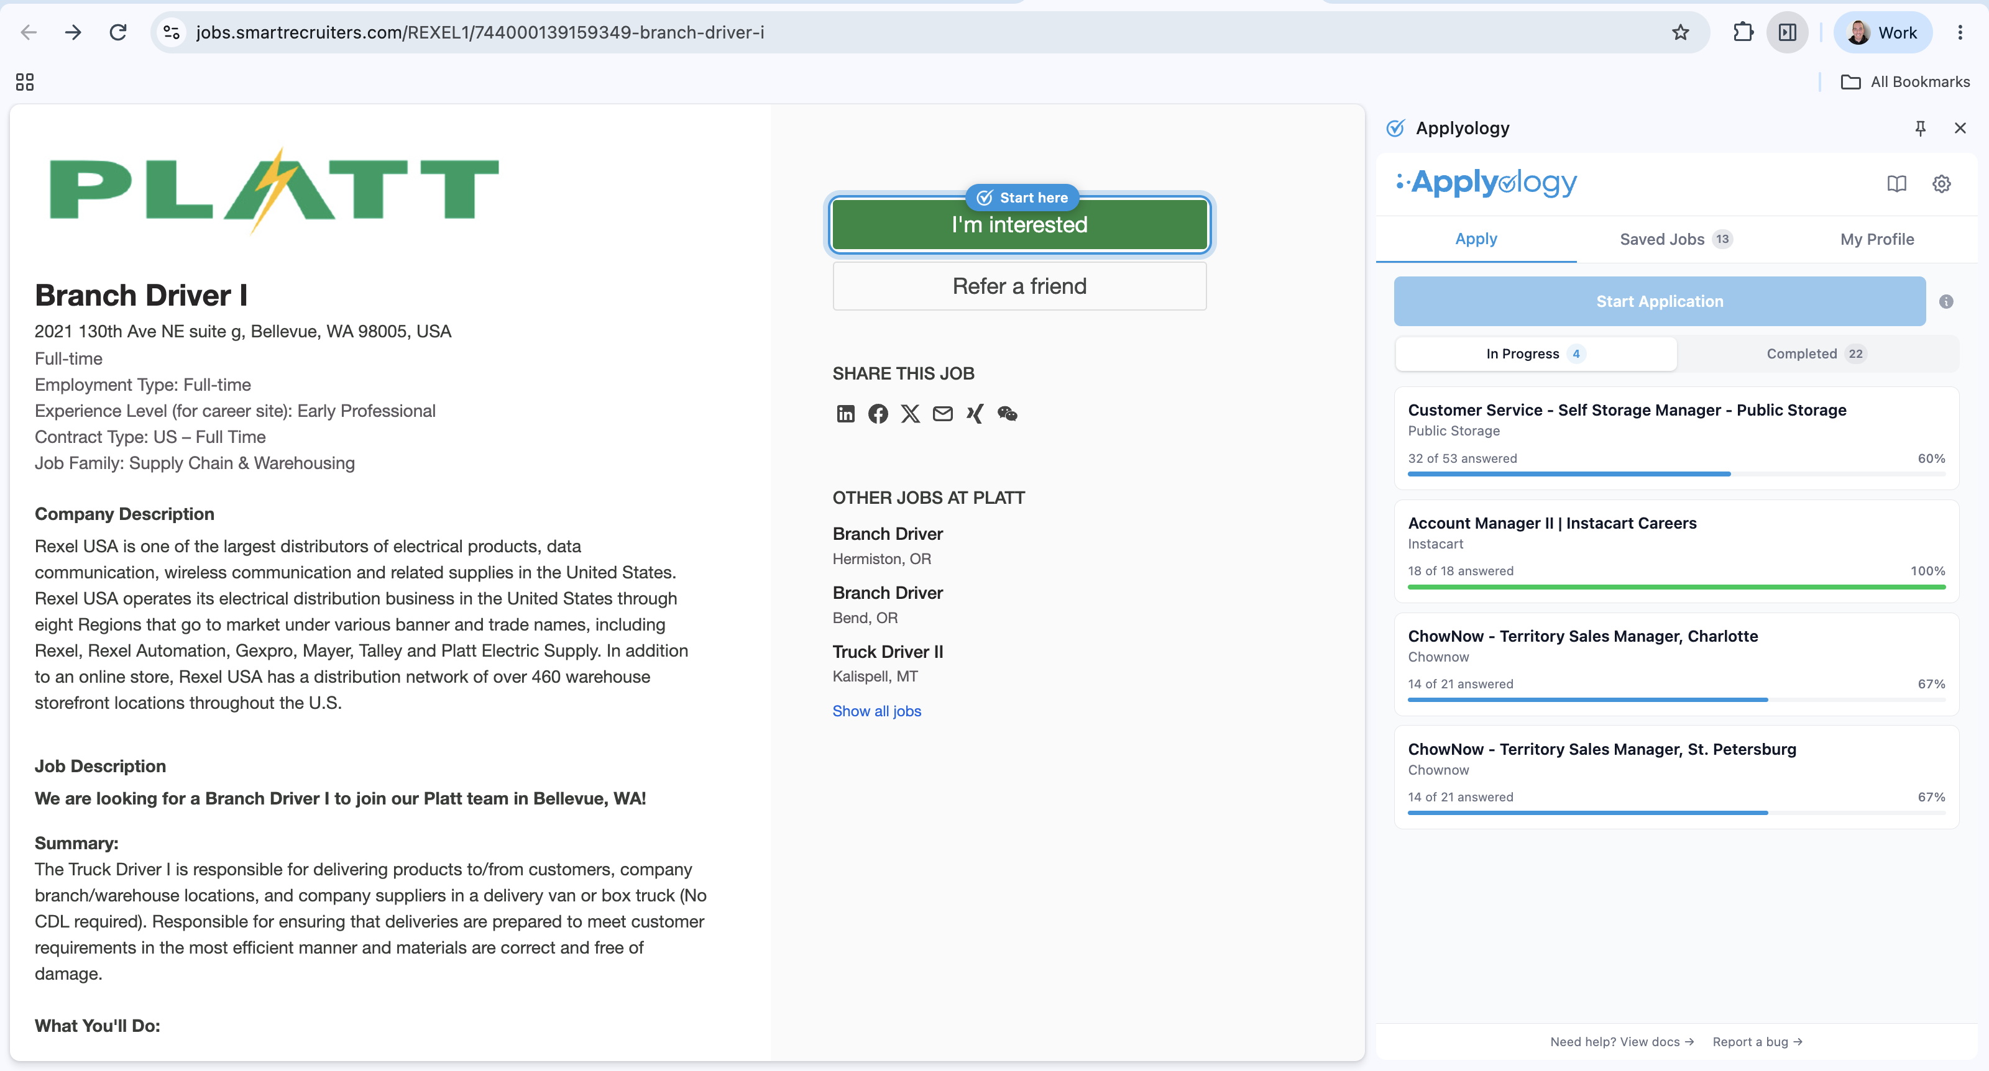Pin the Applyology side panel
Screen dimensions: 1989x1071
pyautogui.click(x=1920, y=128)
